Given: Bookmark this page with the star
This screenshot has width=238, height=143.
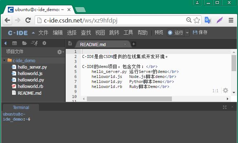Looking at the screenshot, I should tap(197, 20).
